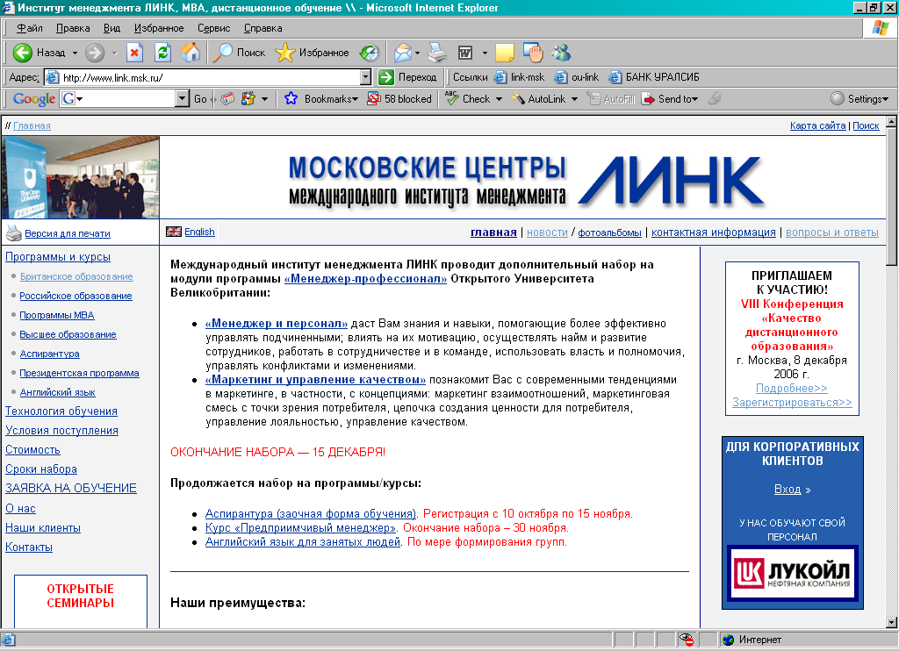The height and width of the screenshot is (651, 899).
Task: Click the Forward arrow icon
Action: [95, 53]
